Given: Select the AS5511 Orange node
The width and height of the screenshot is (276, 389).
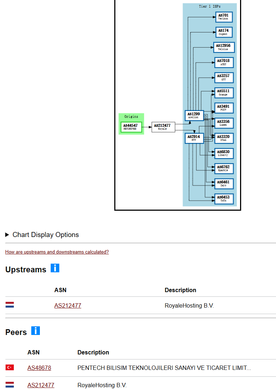Looking at the screenshot, I should pyautogui.click(x=224, y=93).
